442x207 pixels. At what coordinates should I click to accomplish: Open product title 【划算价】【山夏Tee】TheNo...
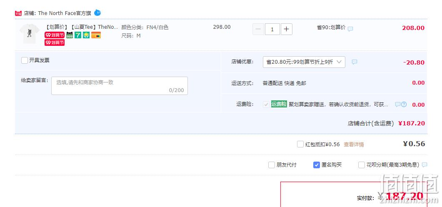82,27
